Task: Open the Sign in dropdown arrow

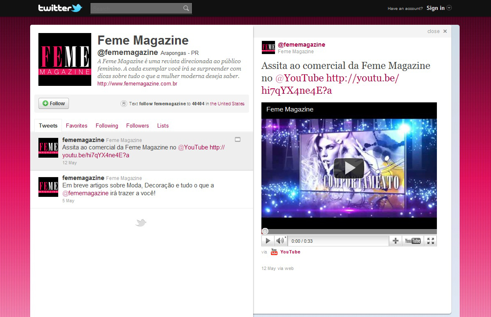Action: (449, 8)
